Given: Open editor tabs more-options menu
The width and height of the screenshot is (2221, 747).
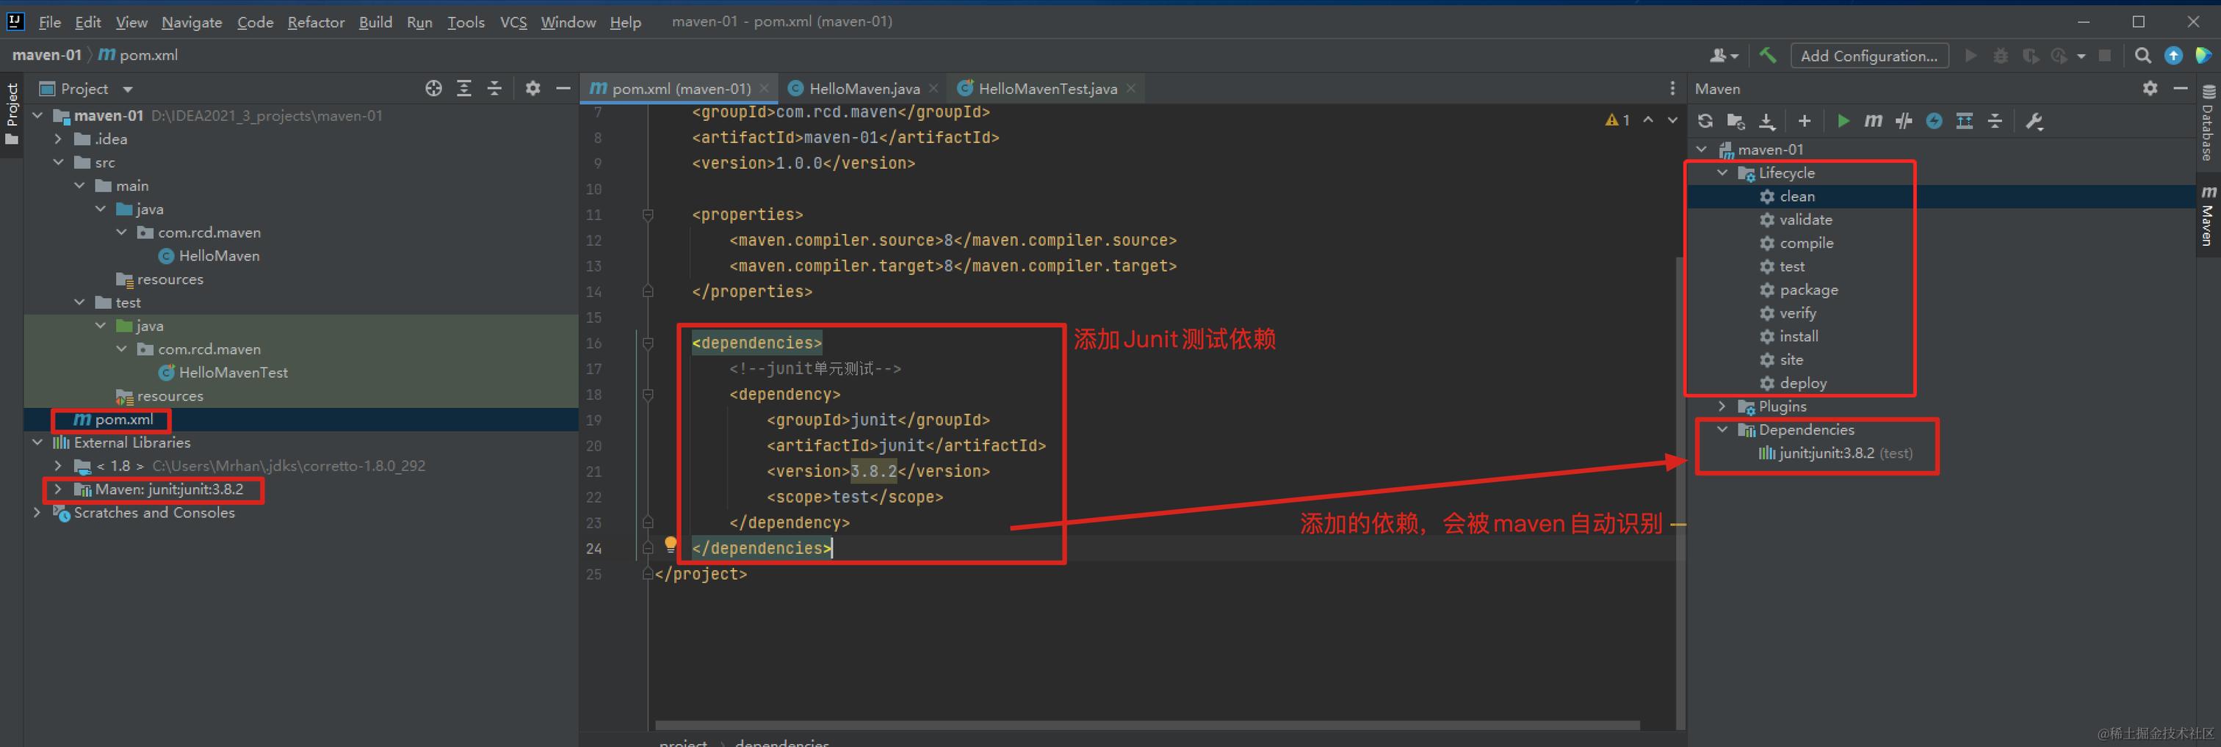Looking at the screenshot, I should point(1672,88).
